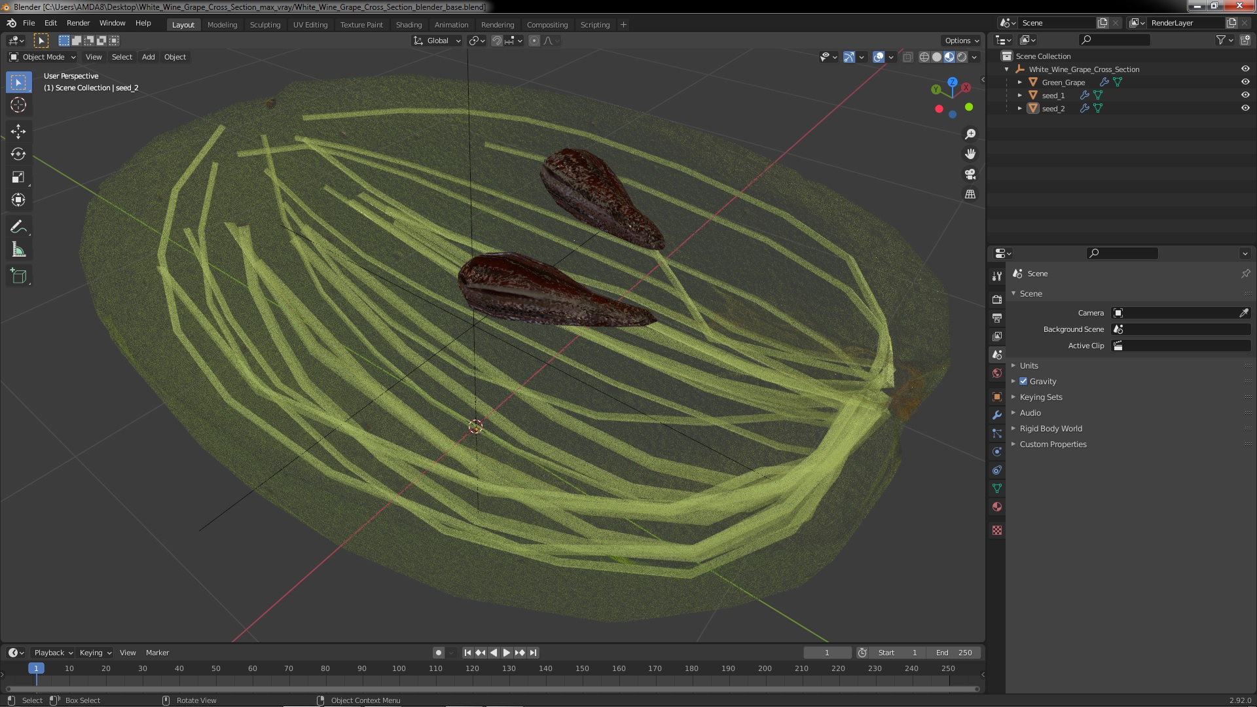Open the Material properties tab

(997, 507)
